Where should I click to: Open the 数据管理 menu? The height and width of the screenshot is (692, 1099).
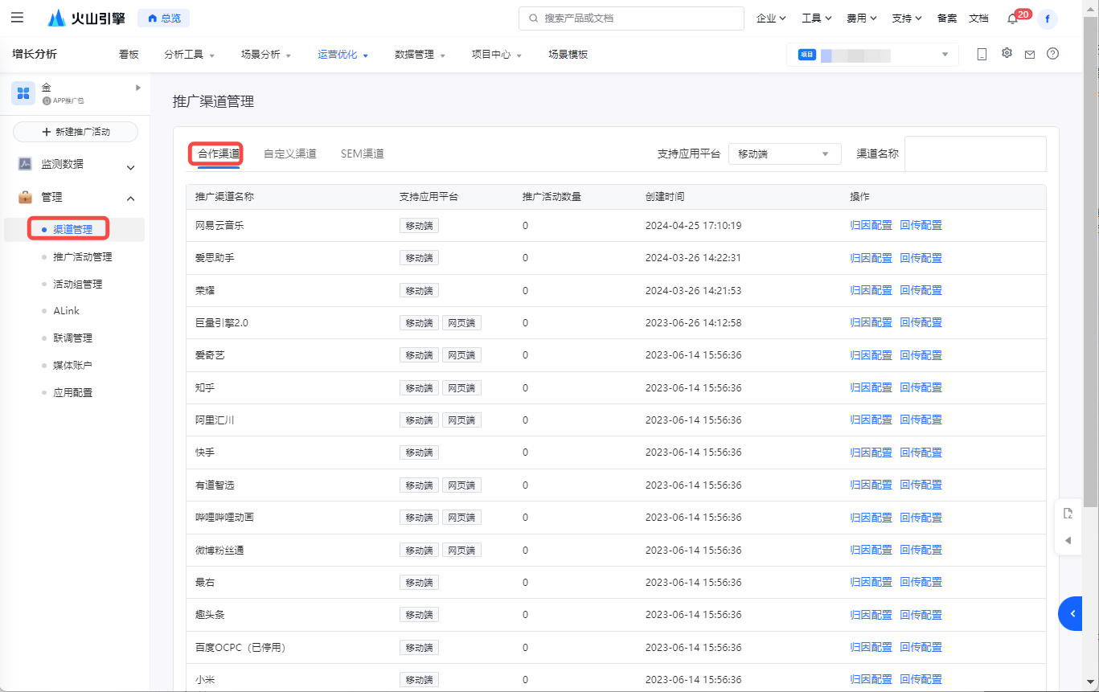(420, 55)
